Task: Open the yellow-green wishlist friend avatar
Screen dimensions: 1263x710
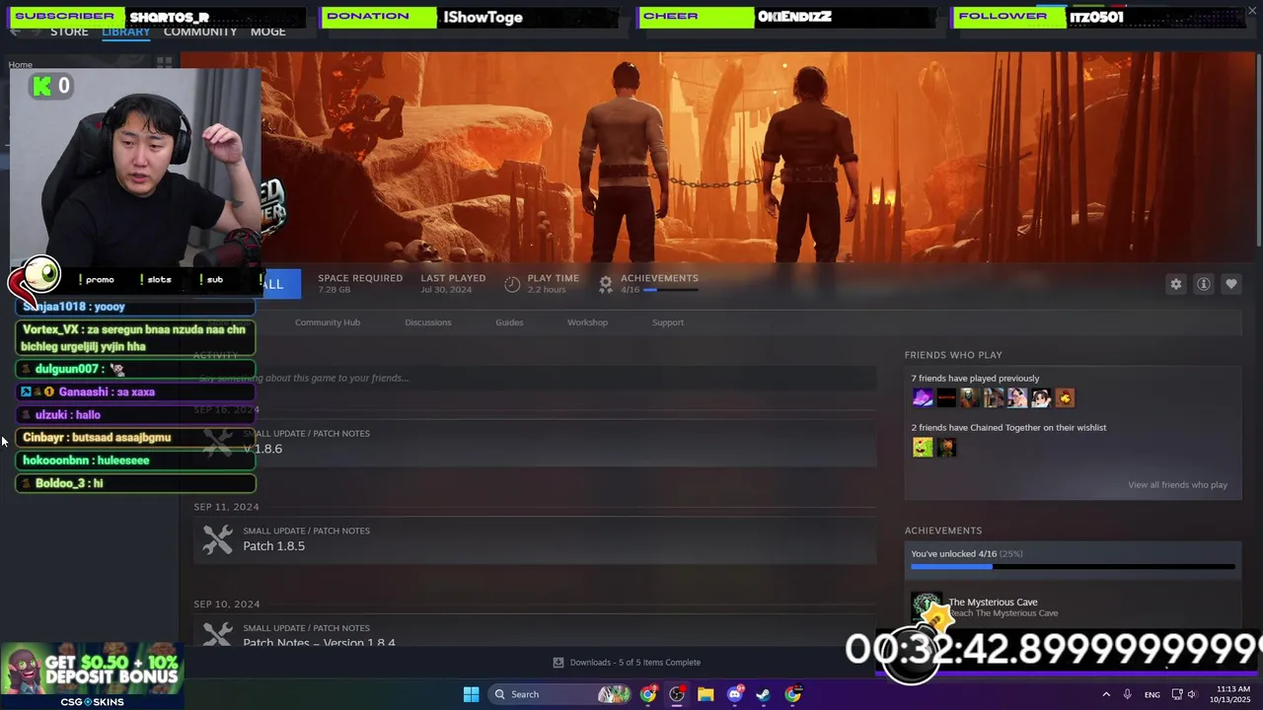Action: [x=923, y=447]
